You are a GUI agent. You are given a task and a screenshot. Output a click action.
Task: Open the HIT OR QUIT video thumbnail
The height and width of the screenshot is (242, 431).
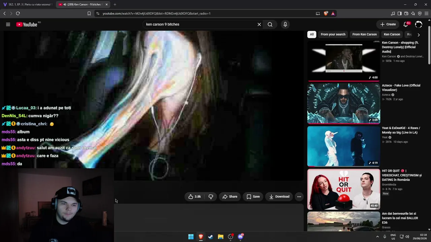[x=344, y=189]
